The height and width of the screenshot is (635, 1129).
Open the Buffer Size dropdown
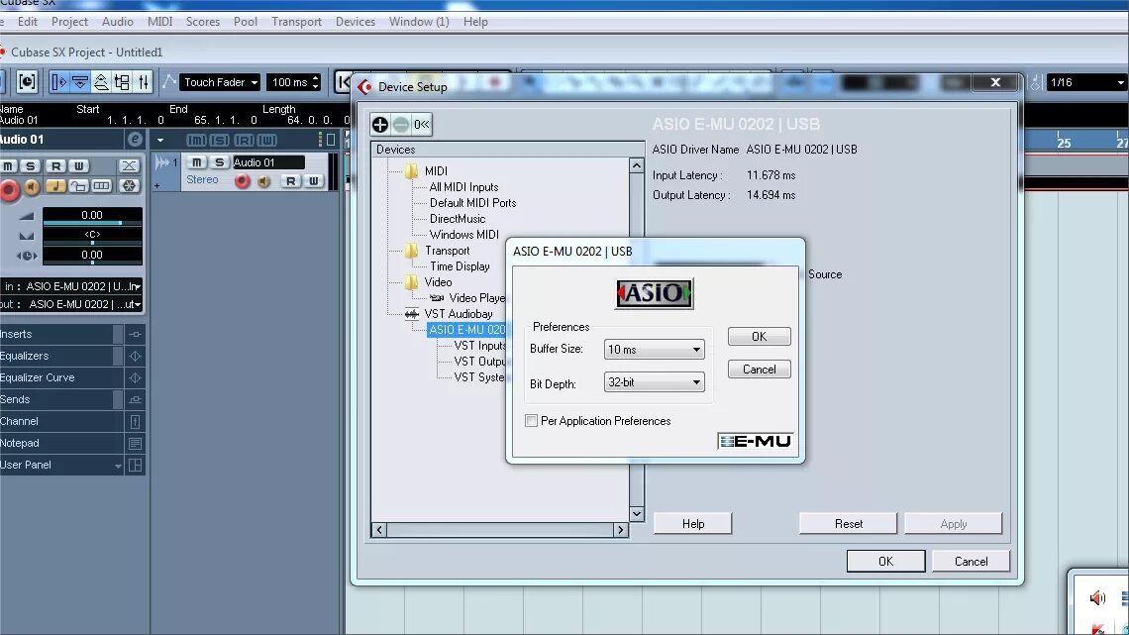[654, 349]
